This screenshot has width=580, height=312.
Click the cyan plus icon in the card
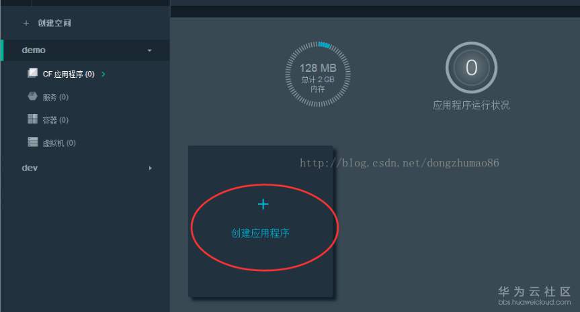[x=263, y=204]
